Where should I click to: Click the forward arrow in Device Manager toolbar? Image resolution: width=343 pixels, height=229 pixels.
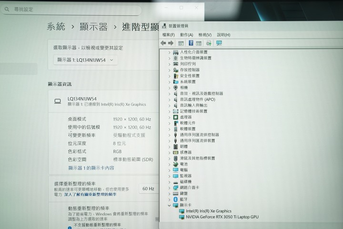click(x=171, y=43)
